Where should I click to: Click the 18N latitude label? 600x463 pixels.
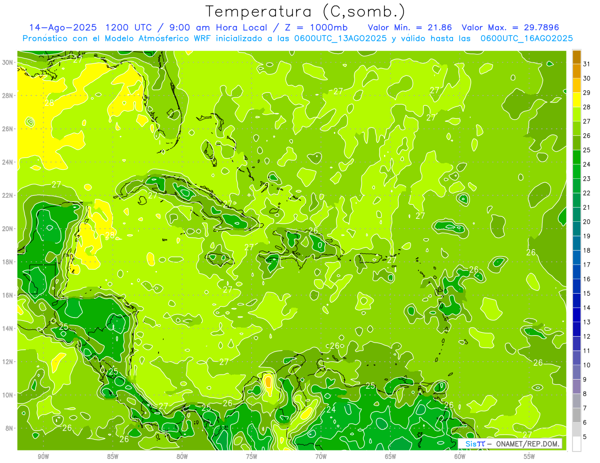(7, 262)
